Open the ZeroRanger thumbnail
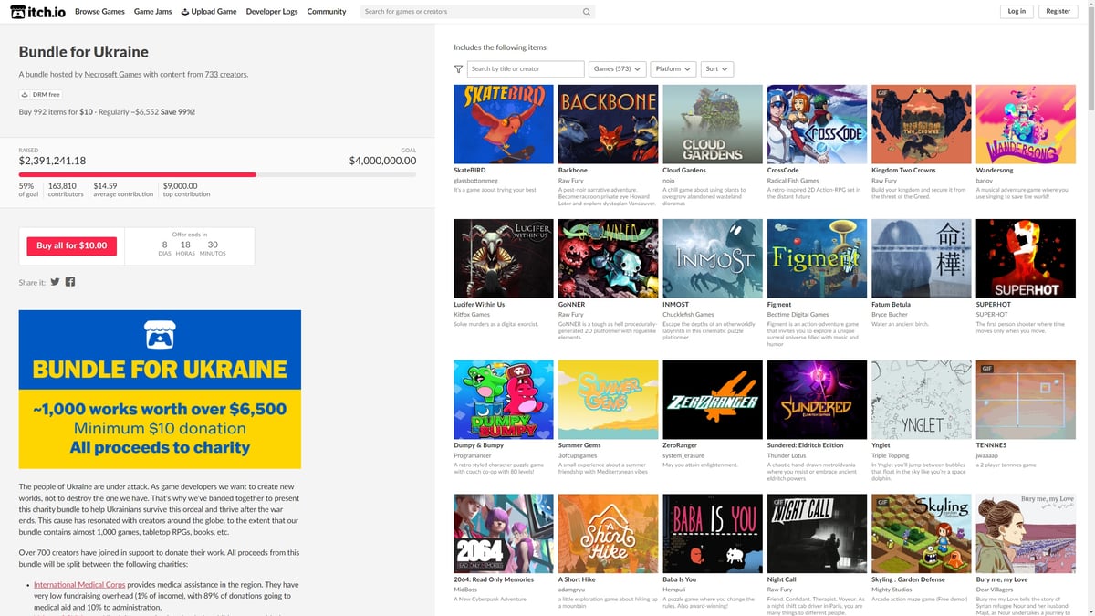Image resolution: width=1095 pixels, height=616 pixels. tap(713, 400)
